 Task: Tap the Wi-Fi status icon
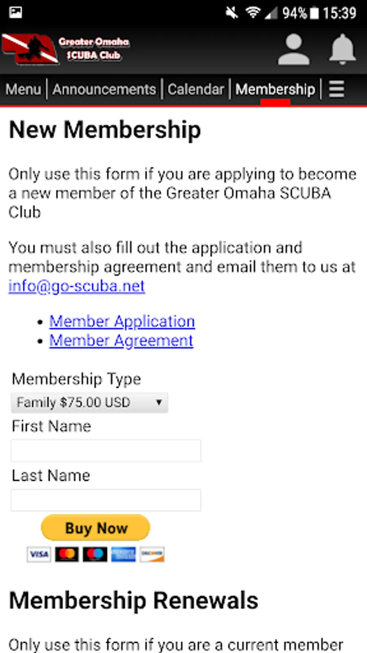pos(253,13)
